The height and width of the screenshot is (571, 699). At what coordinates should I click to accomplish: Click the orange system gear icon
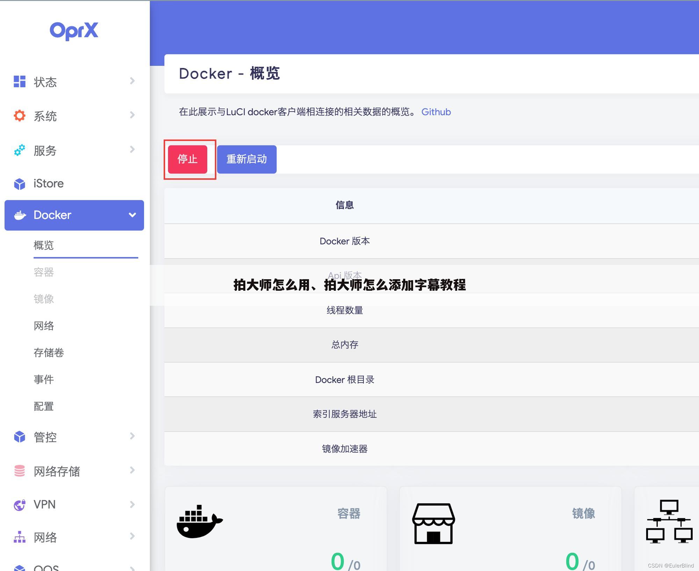pyautogui.click(x=20, y=116)
